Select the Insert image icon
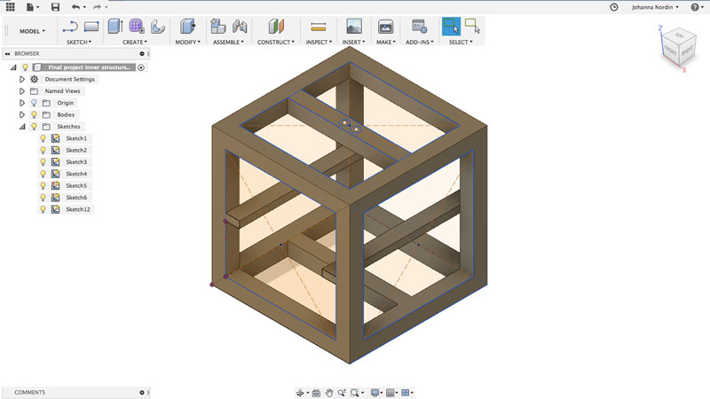This screenshot has width=710, height=399. [353, 27]
